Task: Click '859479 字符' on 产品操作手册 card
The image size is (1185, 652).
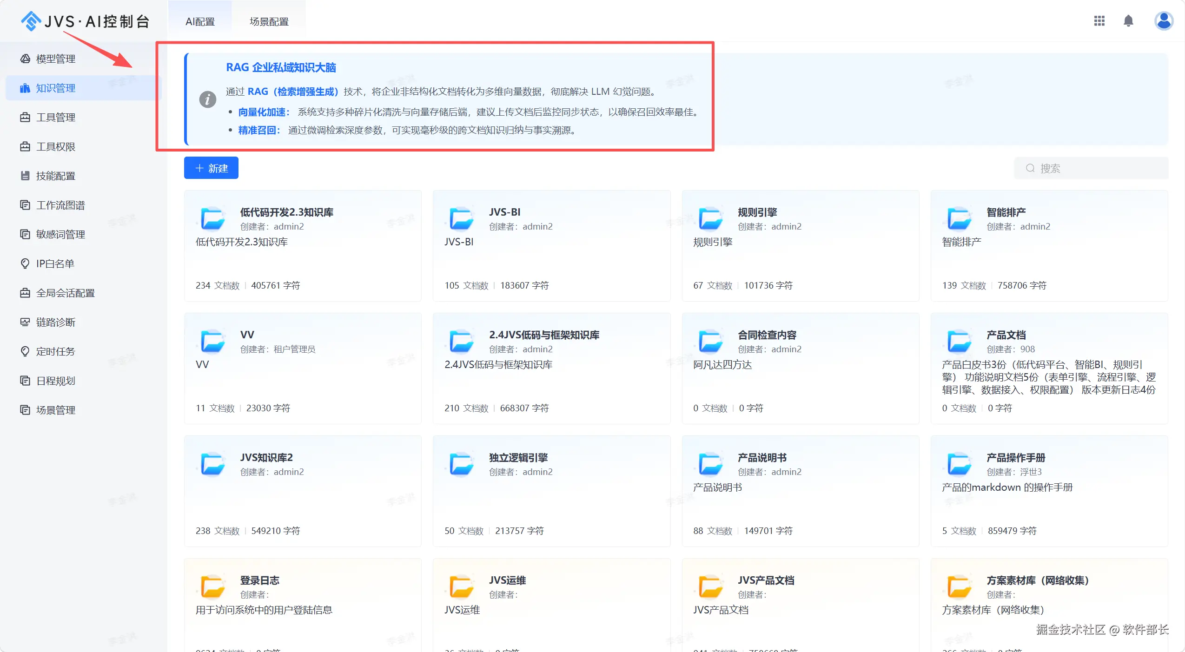Action: [1012, 531]
